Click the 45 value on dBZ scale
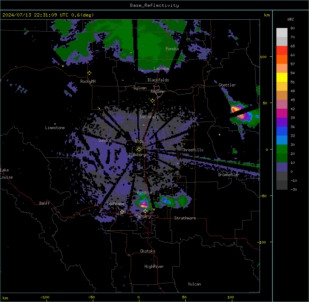Screen dimensions: 309x302 (293, 100)
